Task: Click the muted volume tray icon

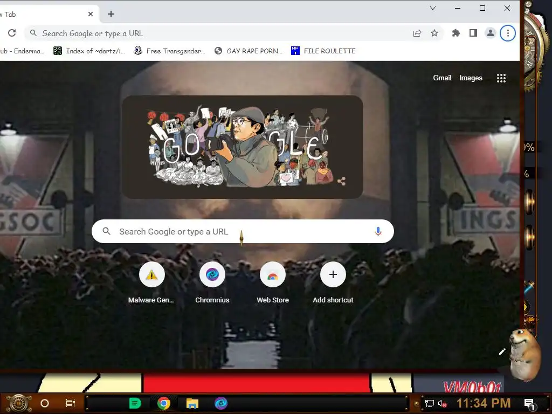Action: [x=442, y=403]
